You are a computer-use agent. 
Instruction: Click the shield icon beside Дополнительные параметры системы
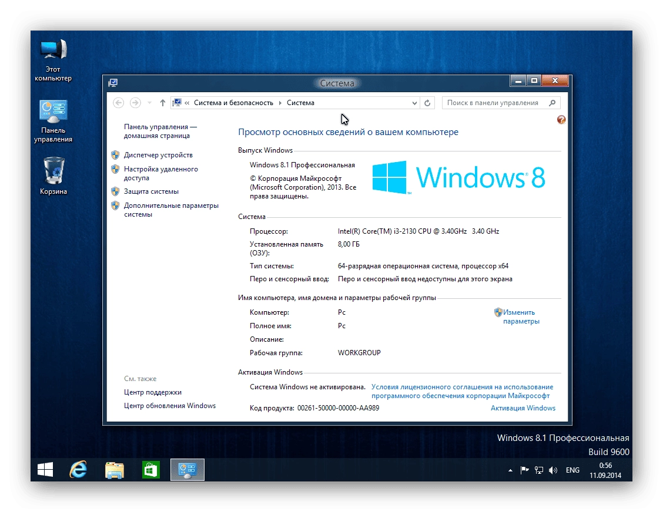(x=115, y=206)
